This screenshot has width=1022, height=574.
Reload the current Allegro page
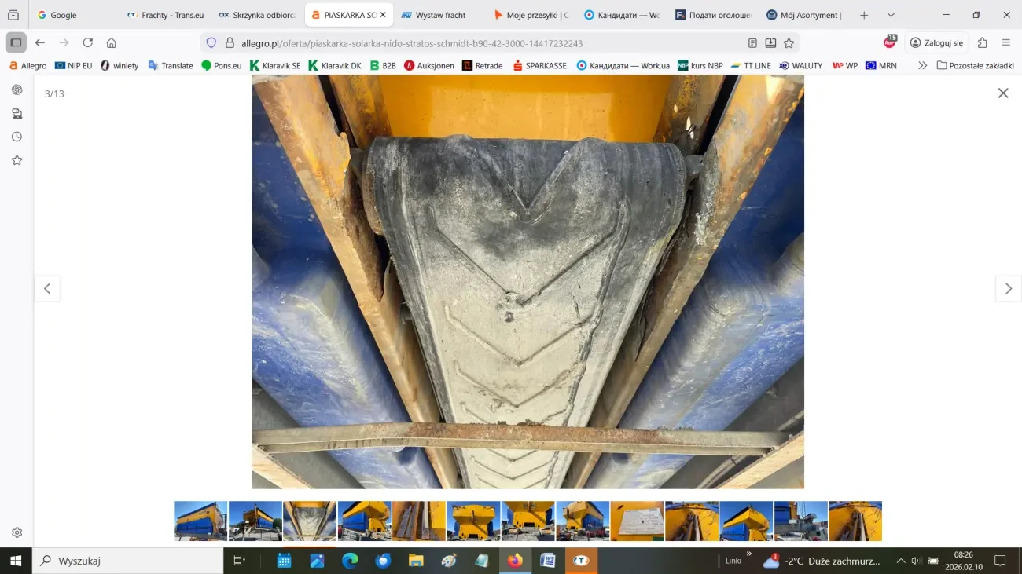pyautogui.click(x=88, y=43)
